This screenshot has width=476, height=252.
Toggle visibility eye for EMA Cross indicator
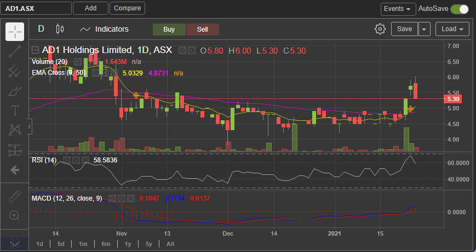(x=96, y=73)
